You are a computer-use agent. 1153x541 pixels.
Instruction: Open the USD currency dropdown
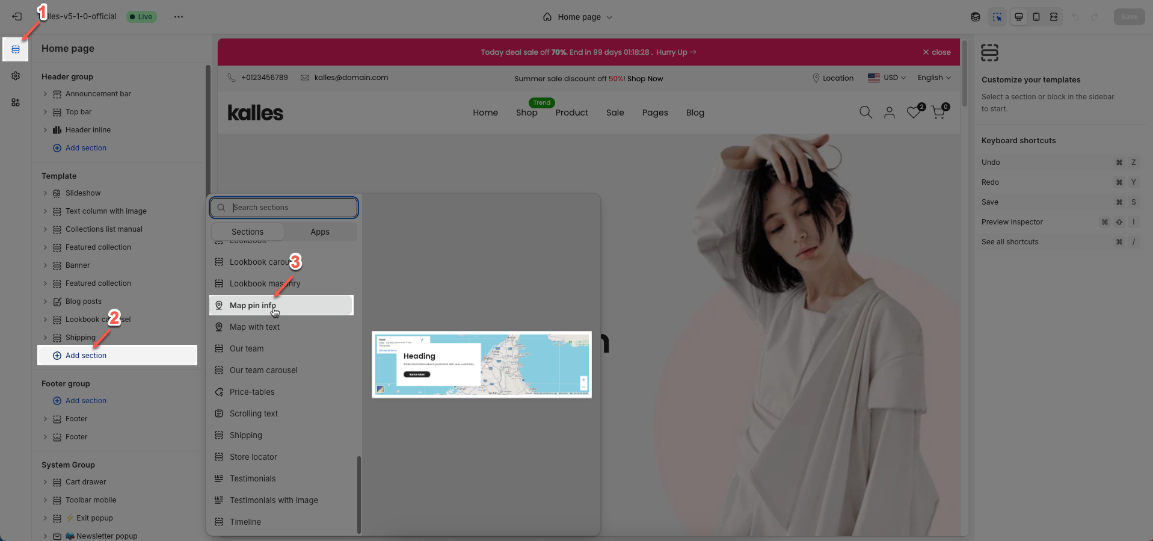(887, 78)
